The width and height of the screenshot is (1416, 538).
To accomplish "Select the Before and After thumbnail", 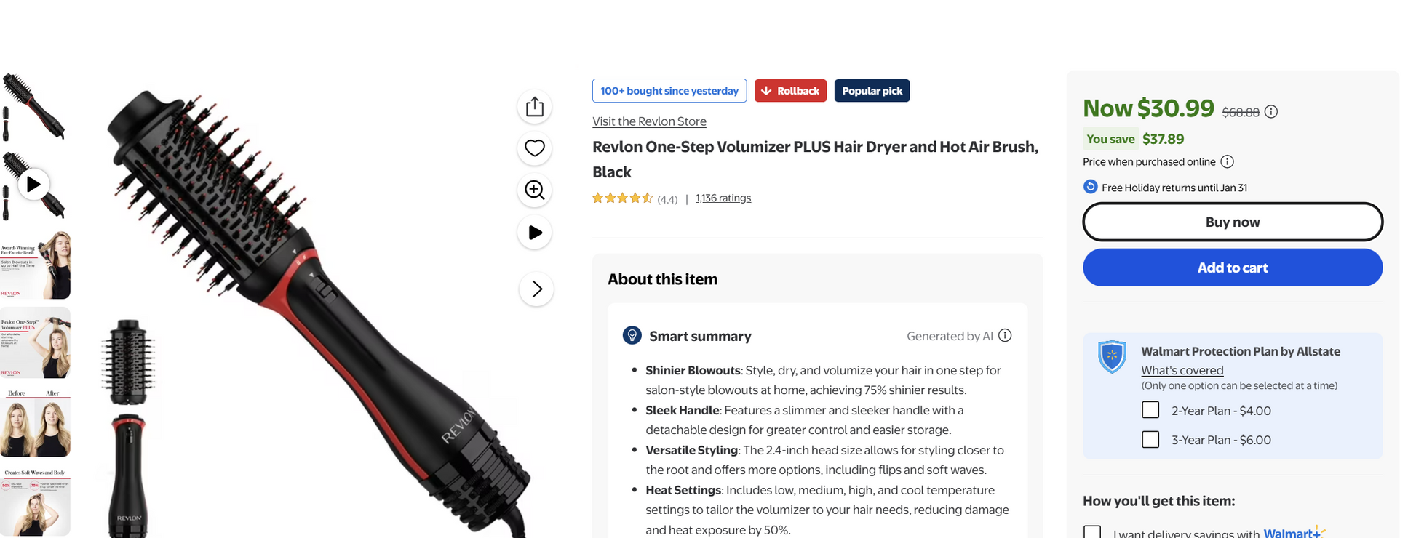I will click(x=34, y=423).
